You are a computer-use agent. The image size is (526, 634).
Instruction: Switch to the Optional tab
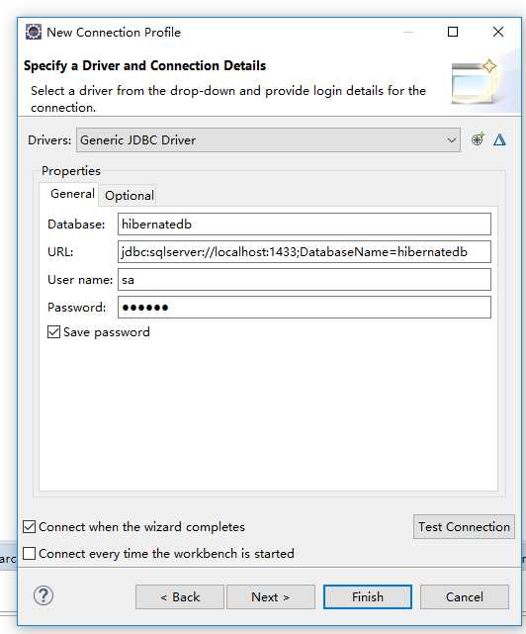tap(129, 195)
